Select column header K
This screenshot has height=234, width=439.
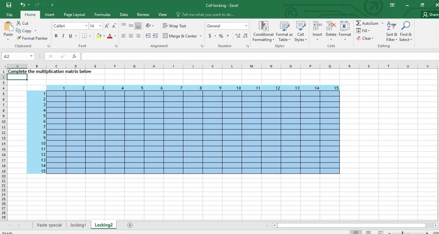213,66
